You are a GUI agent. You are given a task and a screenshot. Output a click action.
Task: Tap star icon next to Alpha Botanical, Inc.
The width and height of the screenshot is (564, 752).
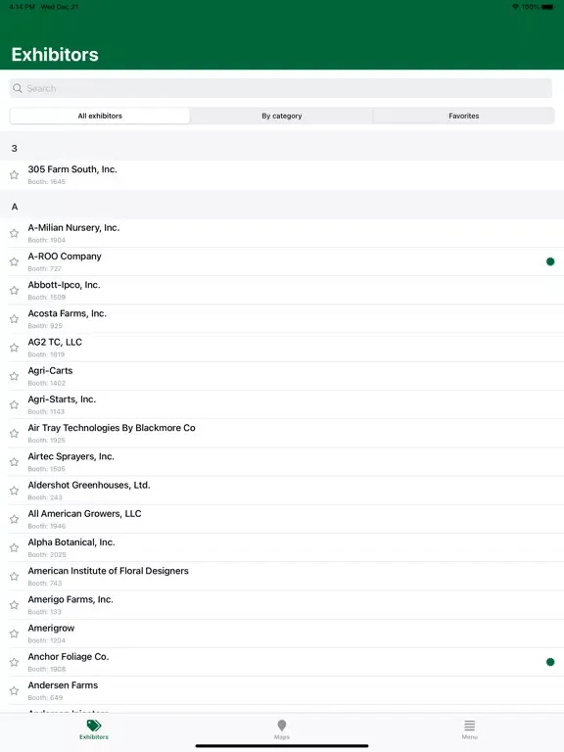15,547
